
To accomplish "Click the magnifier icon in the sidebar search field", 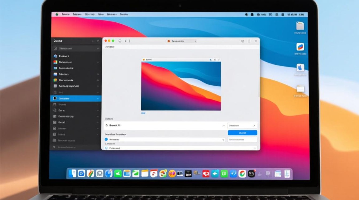I will [55, 49].
